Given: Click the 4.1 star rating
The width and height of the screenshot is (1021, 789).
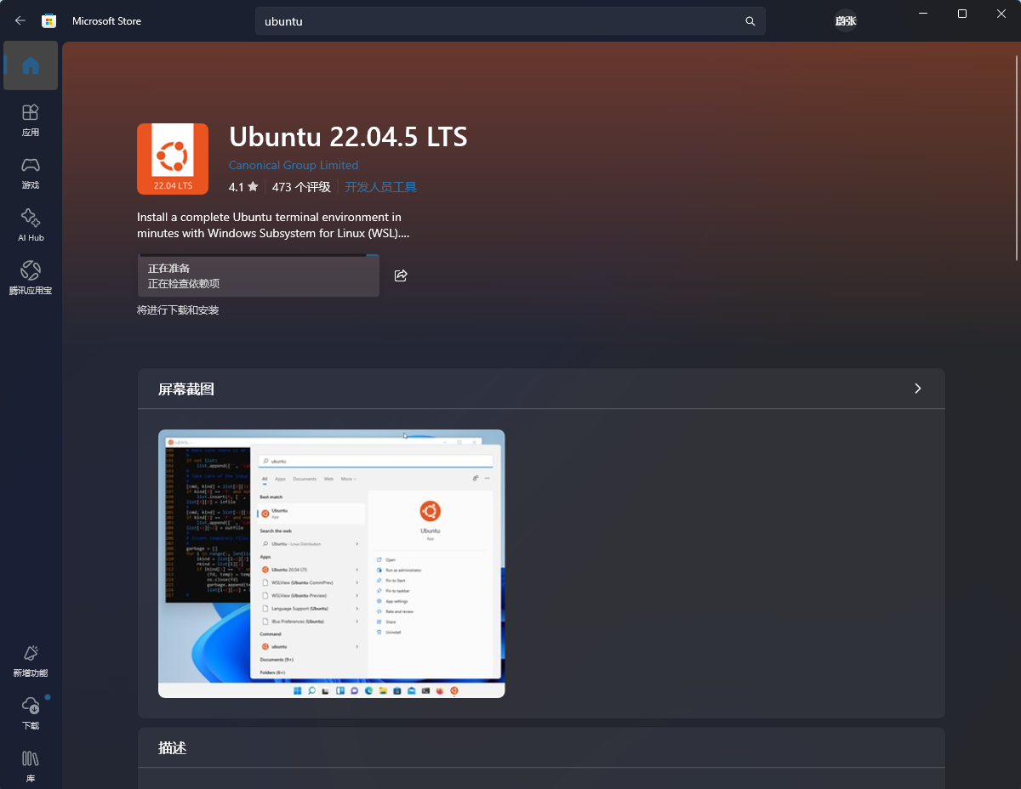Looking at the screenshot, I should [x=243, y=187].
